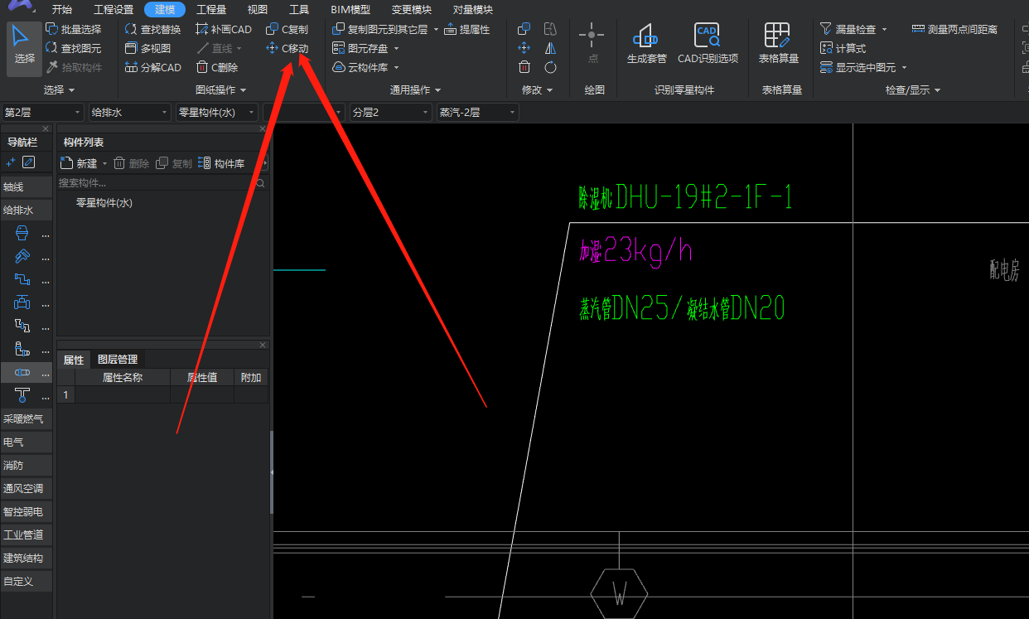Click 测量两点间距离 measuring tool
The image size is (1029, 619).
[954, 29]
